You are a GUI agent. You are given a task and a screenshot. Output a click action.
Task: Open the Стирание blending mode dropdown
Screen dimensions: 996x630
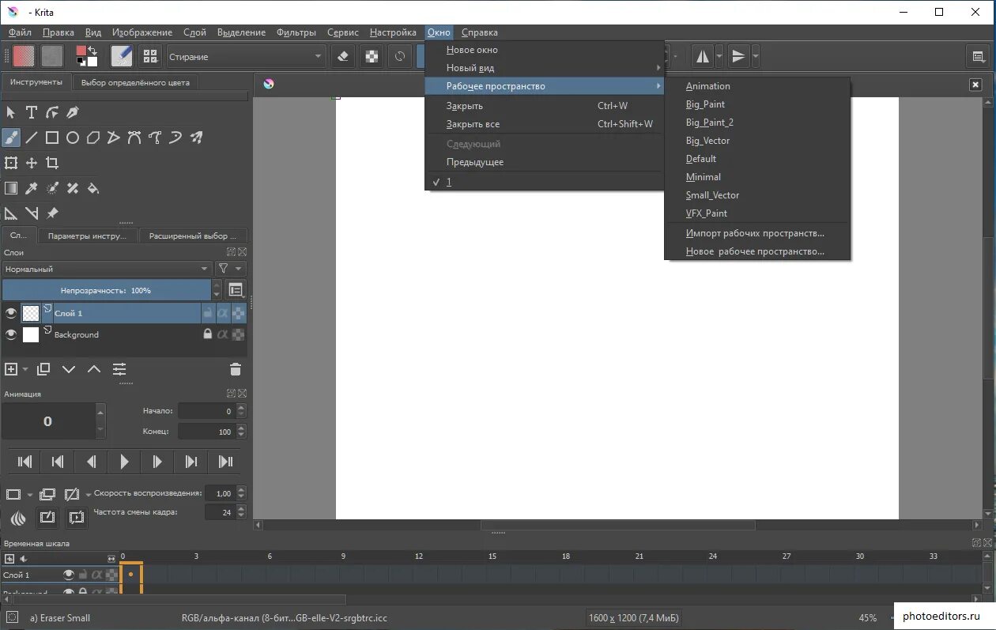pos(246,56)
